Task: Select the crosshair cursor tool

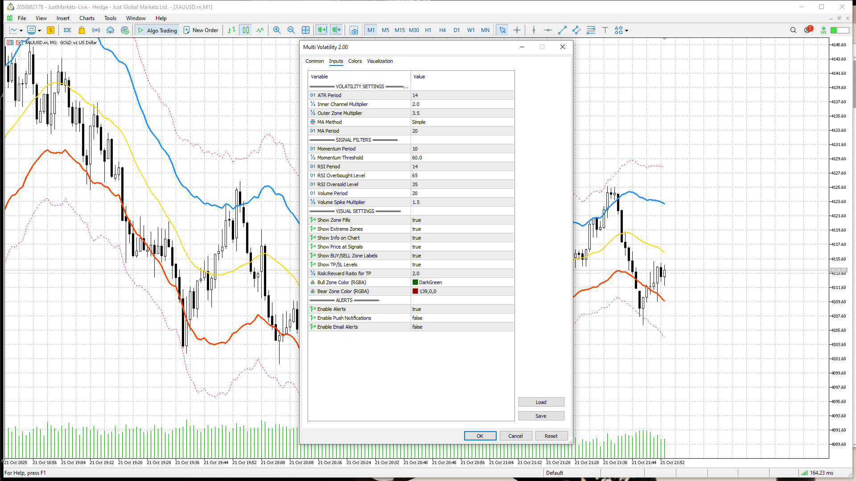Action: [x=517, y=30]
